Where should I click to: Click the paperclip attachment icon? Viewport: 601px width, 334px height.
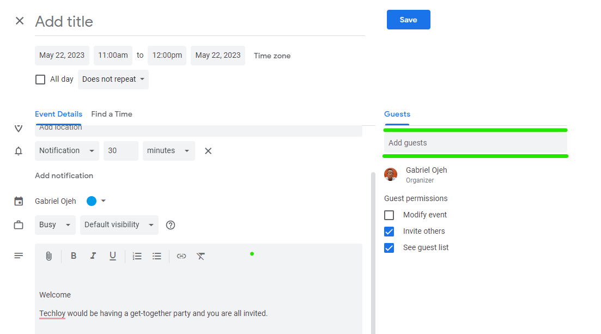pyautogui.click(x=48, y=256)
